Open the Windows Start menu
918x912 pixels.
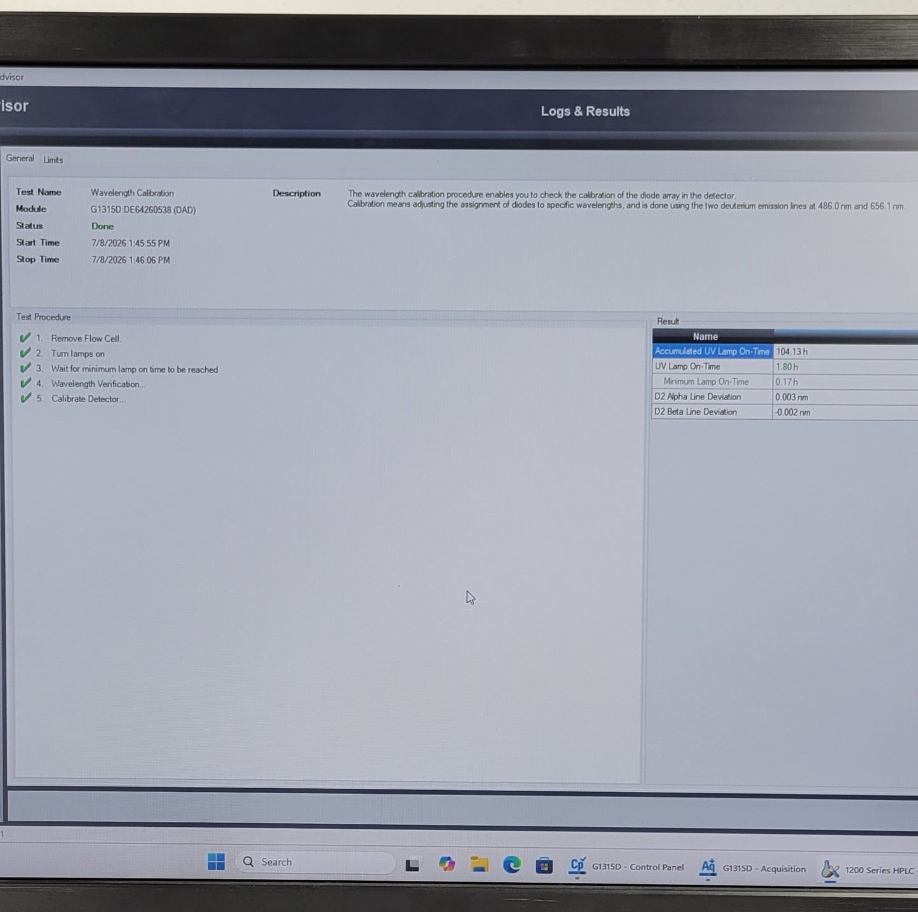[x=216, y=862]
